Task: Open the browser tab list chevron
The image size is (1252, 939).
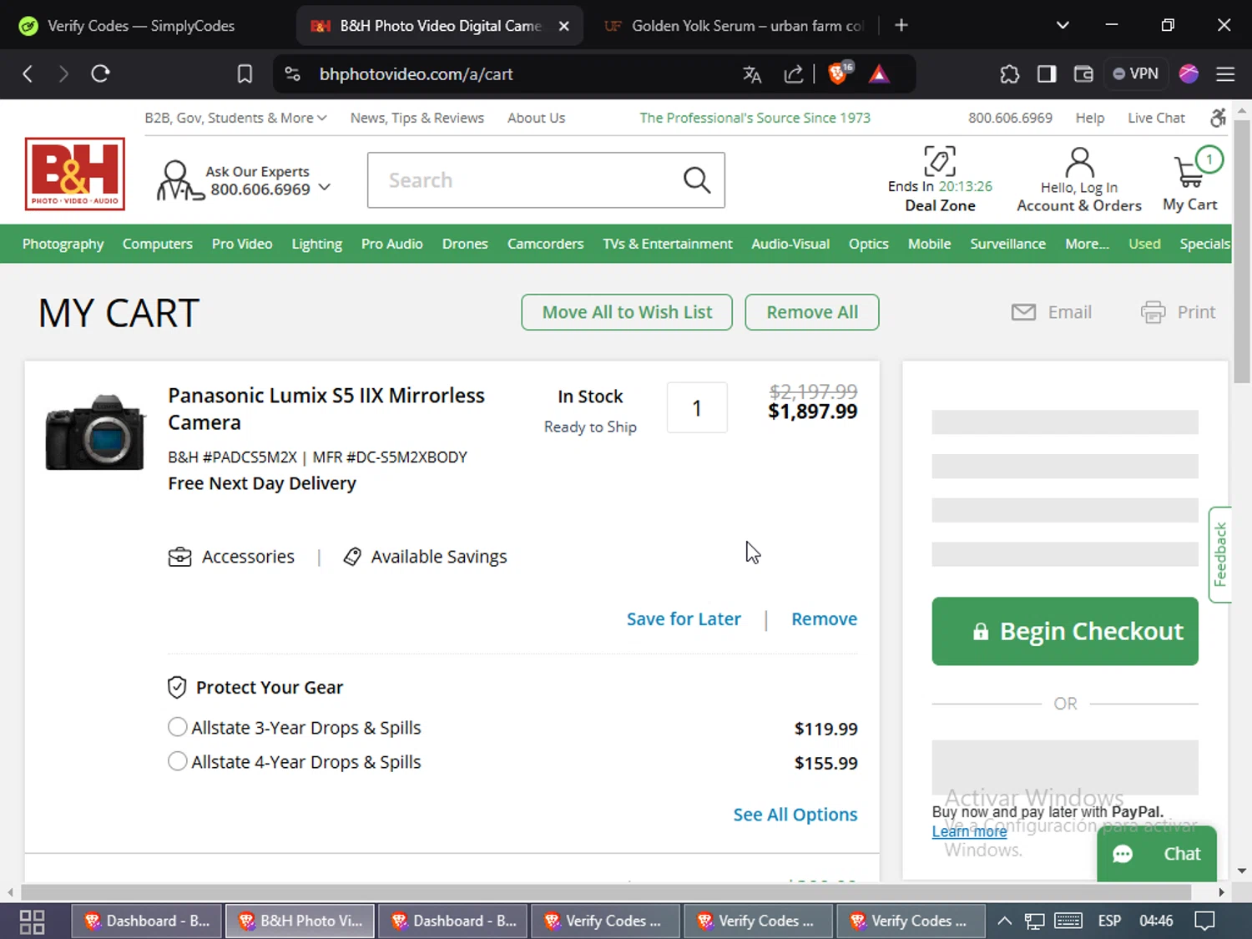Action: tap(1063, 25)
